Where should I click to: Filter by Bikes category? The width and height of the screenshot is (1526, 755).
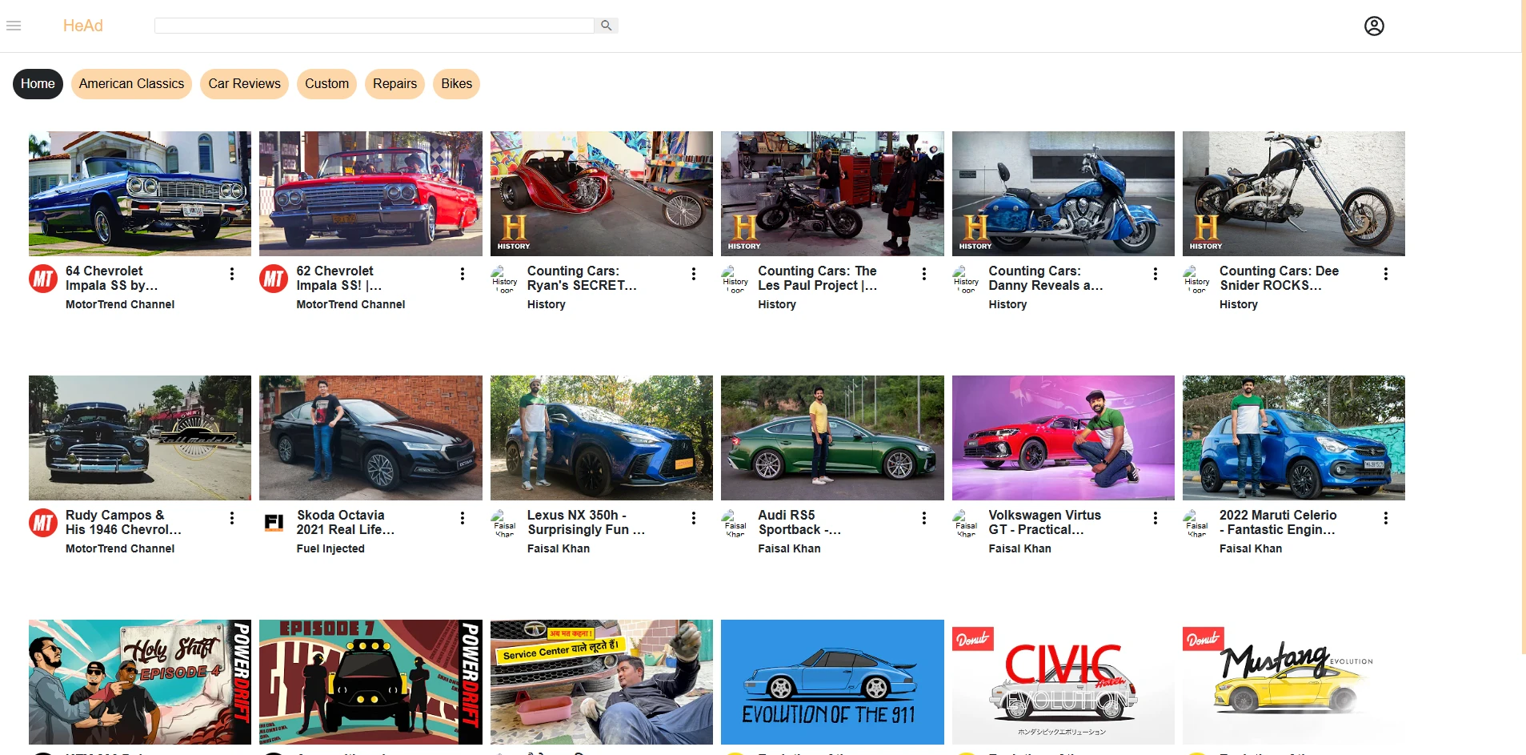tap(456, 84)
